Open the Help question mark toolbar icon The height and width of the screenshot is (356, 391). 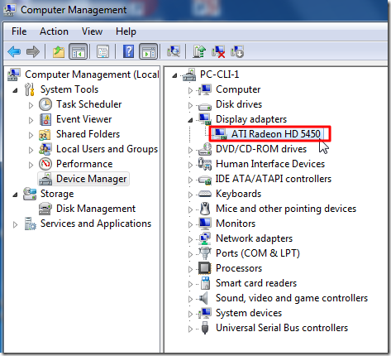click(x=128, y=51)
